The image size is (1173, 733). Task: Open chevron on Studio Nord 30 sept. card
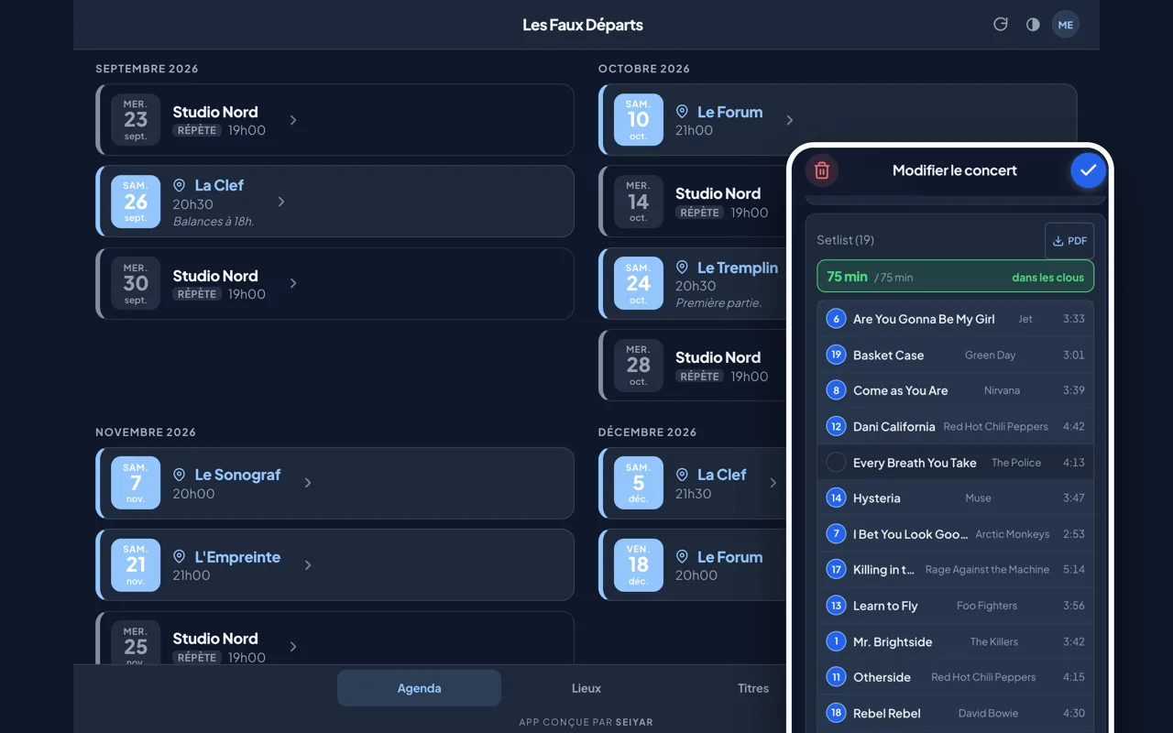tap(293, 284)
